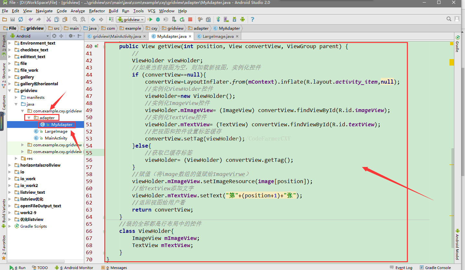Hide the Project panel with the hide icon
Screen dimensions: 465x270
click(x=79, y=36)
